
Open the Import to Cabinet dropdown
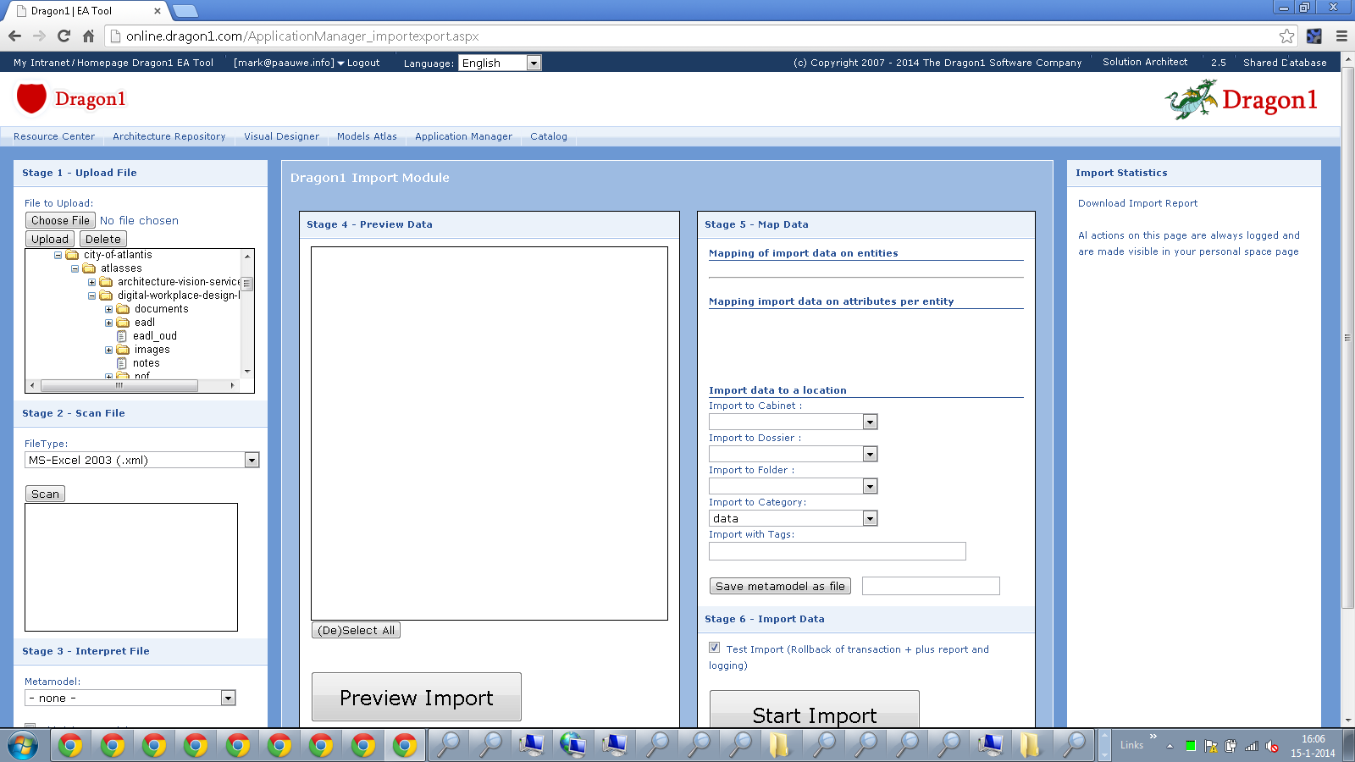coord(794,422)
